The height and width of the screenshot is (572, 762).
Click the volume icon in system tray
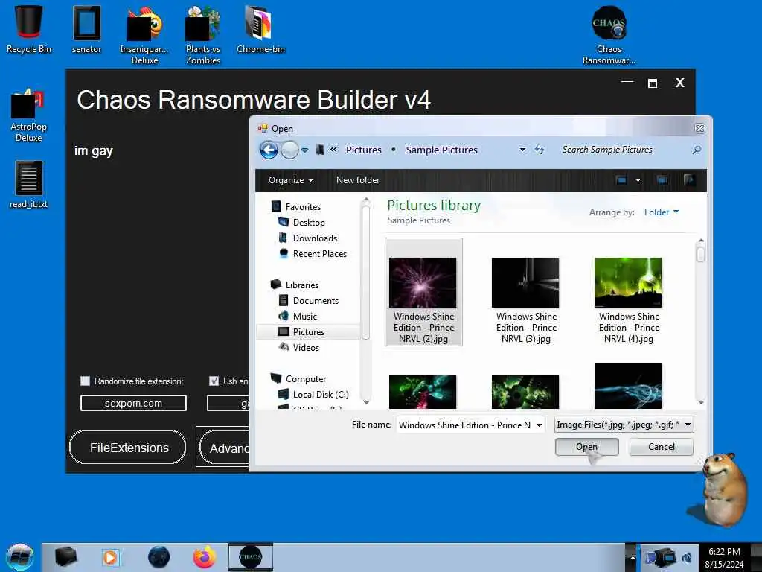coord(687,557)
